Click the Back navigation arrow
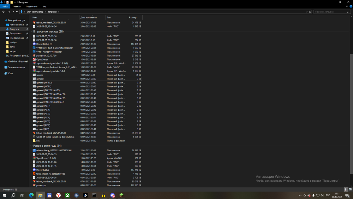The height and width of the screenshot is (199, 353). pyautogui.click(x=4, y=12)
